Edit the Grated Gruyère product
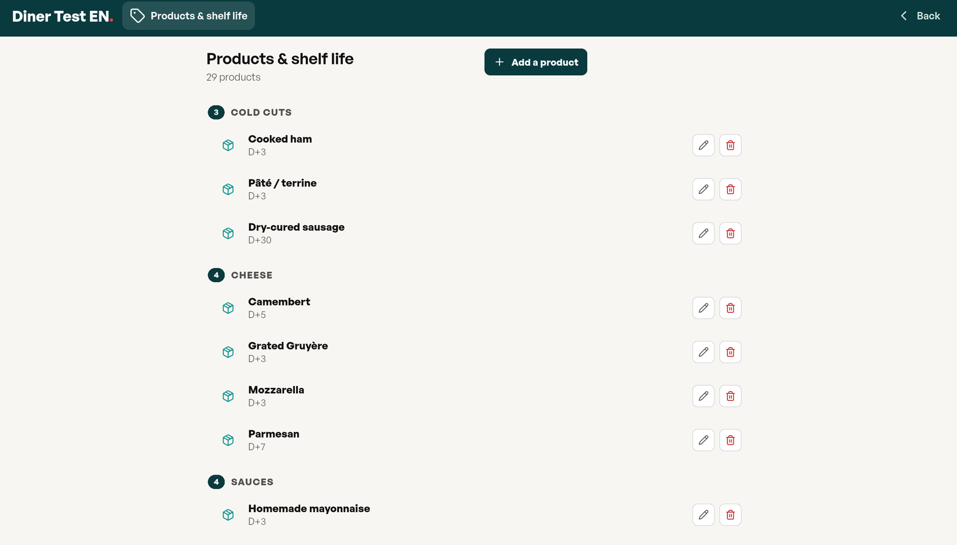This screenshot has height=545, width=957. (x=703, y=352)
